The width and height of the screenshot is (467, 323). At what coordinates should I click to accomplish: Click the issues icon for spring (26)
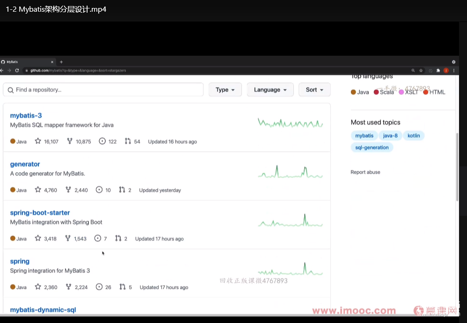click(x=99, y=287)
